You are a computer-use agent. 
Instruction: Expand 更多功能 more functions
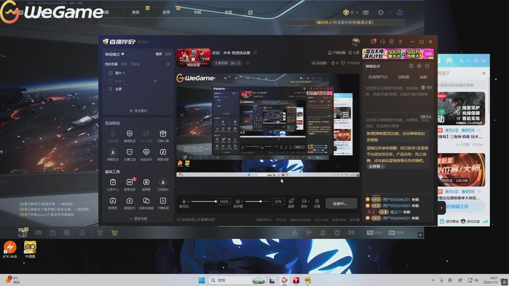138,219
